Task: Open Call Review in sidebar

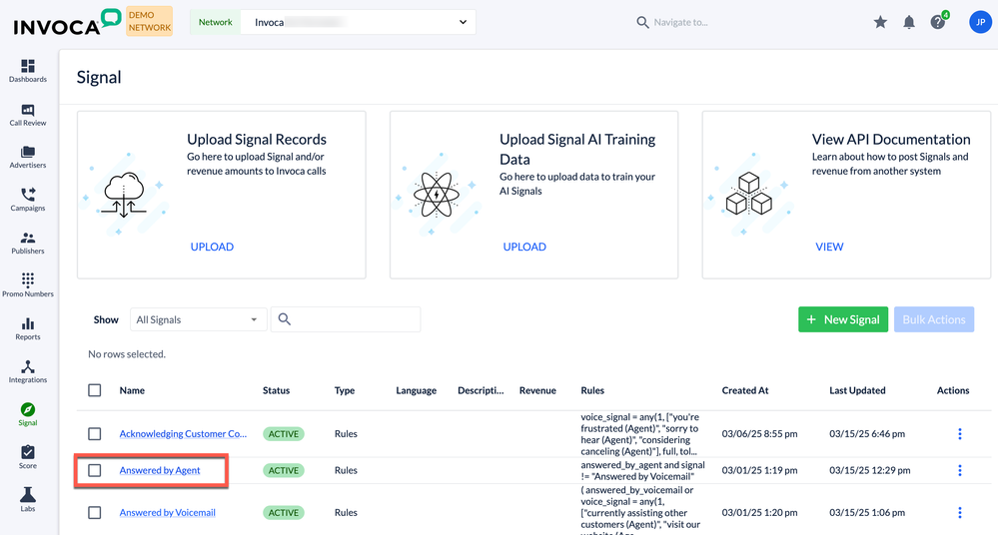Action: coord(28,114)
